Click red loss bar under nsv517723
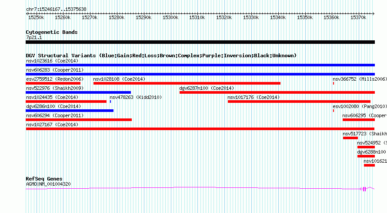The image size is (387, 213). coord(350,138)
